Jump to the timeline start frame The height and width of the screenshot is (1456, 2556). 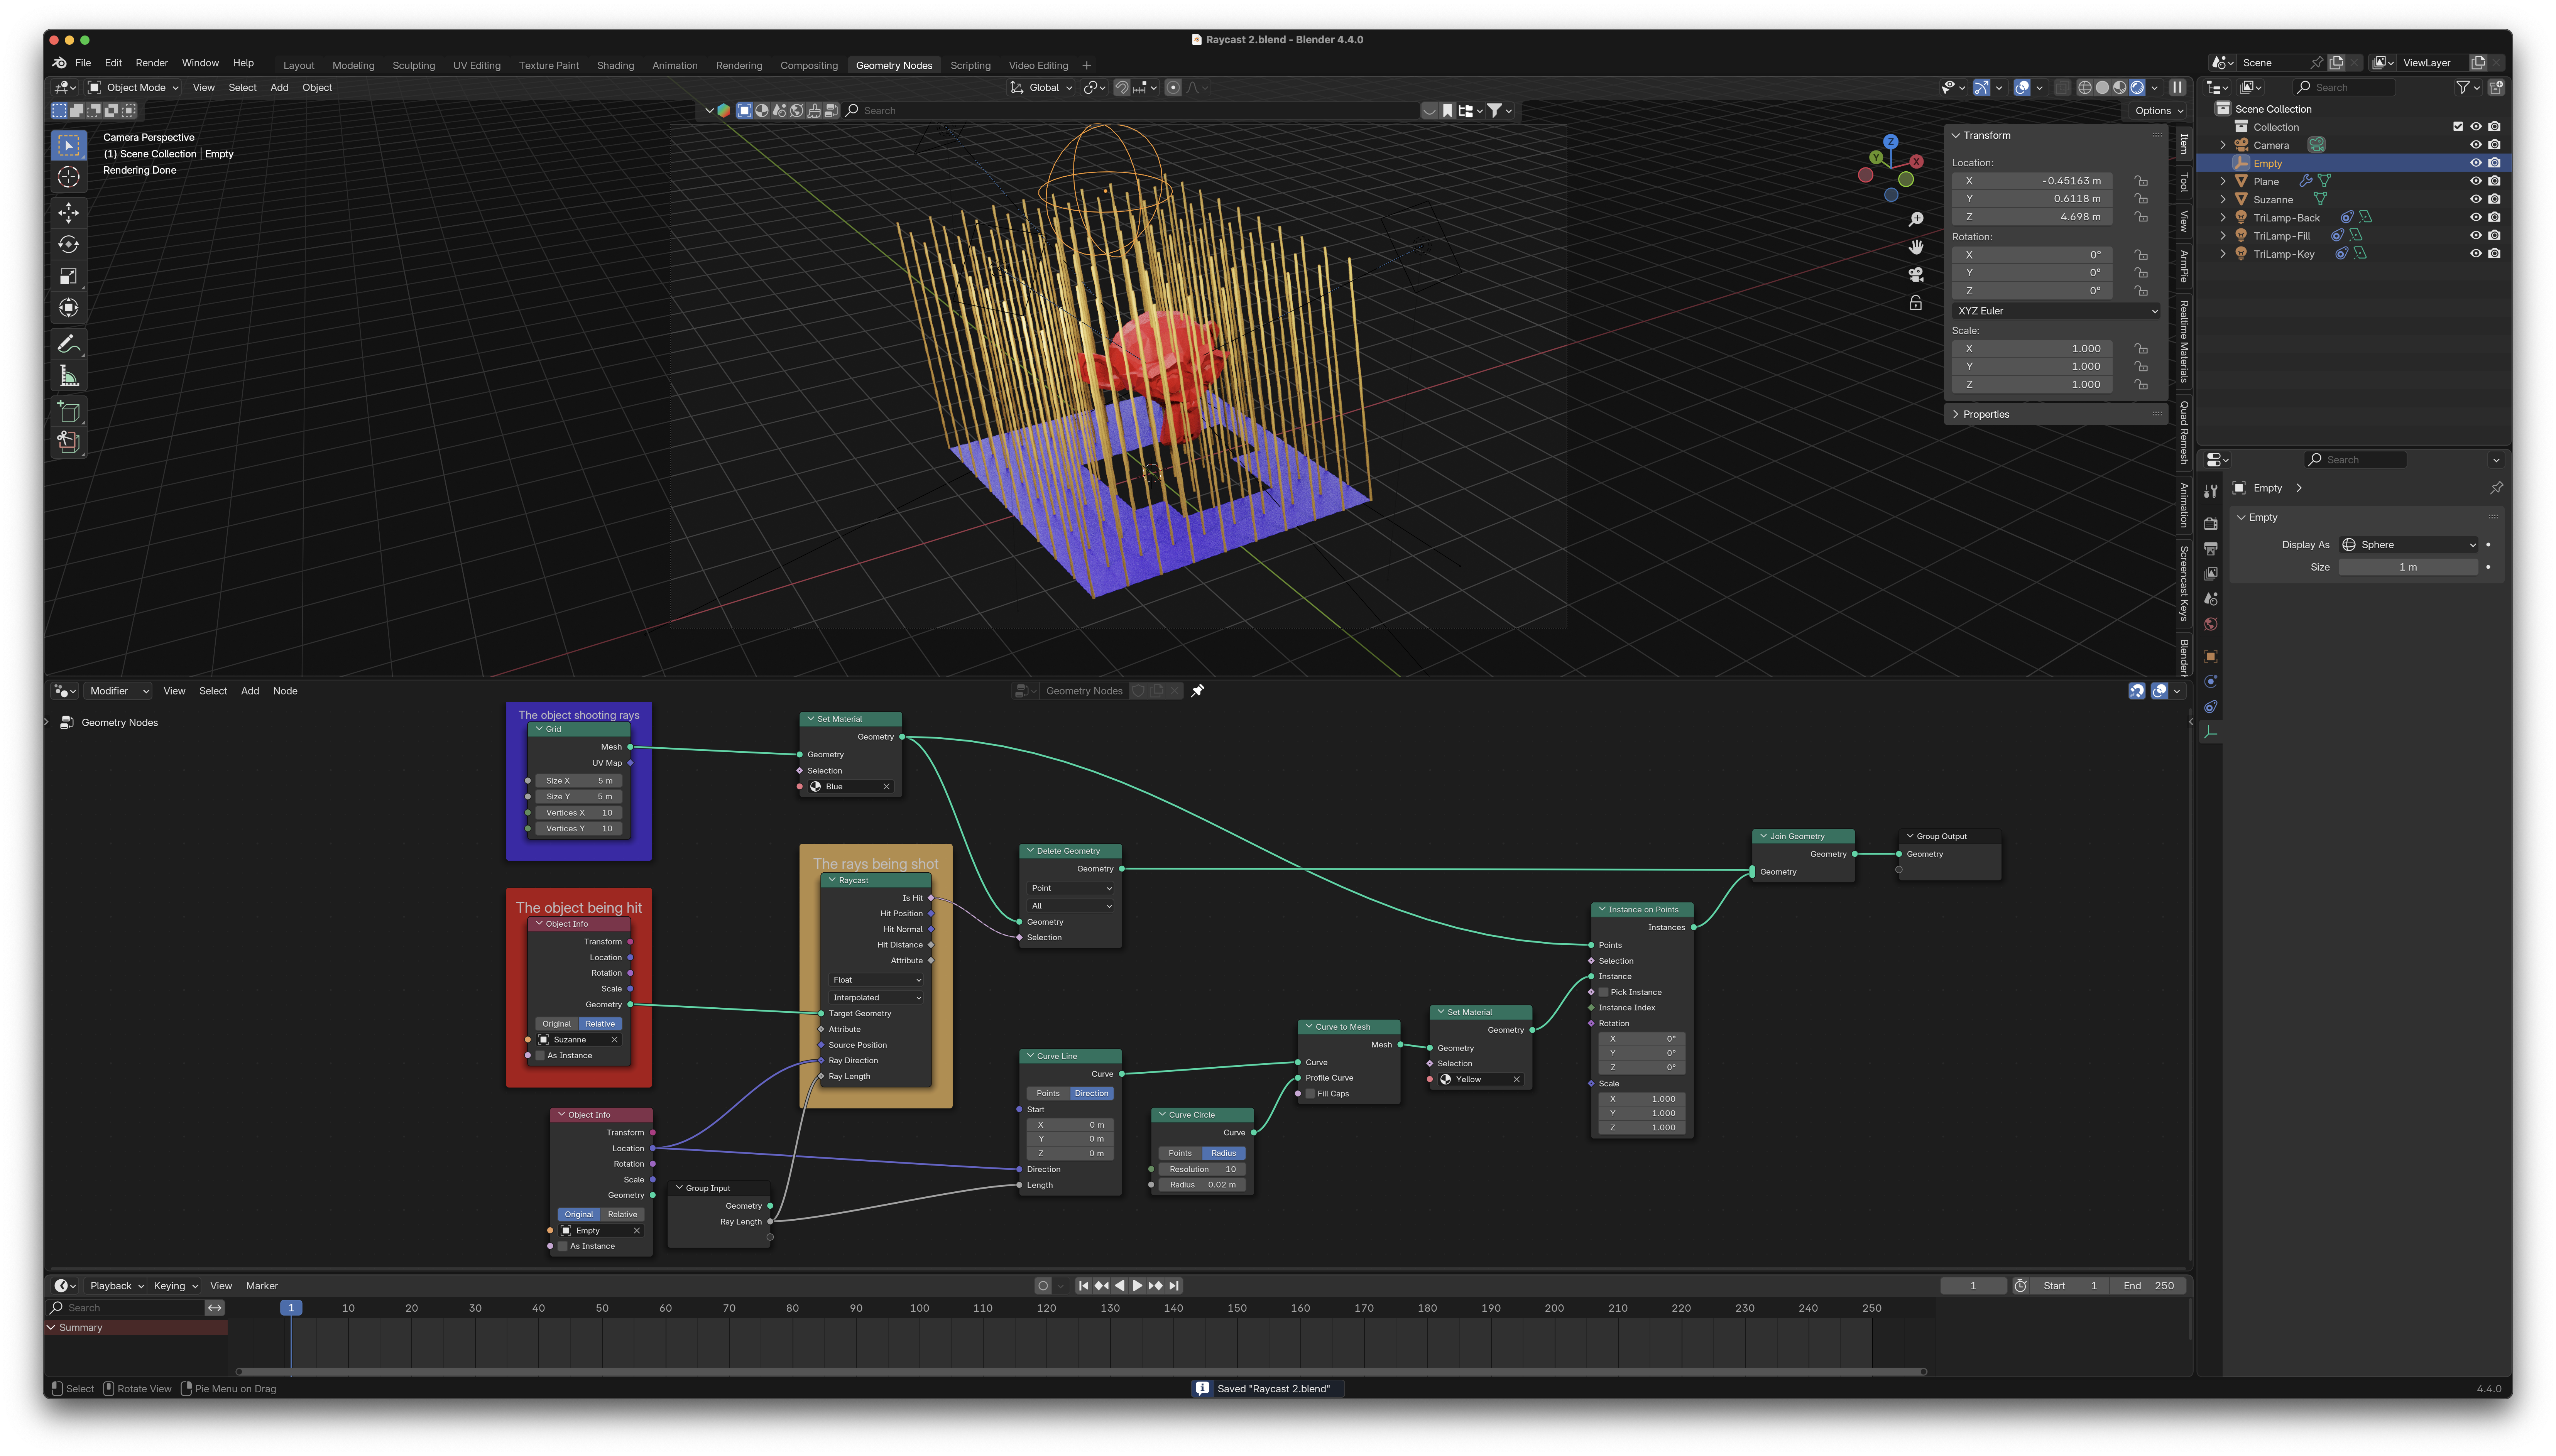click(1083, 1286)
